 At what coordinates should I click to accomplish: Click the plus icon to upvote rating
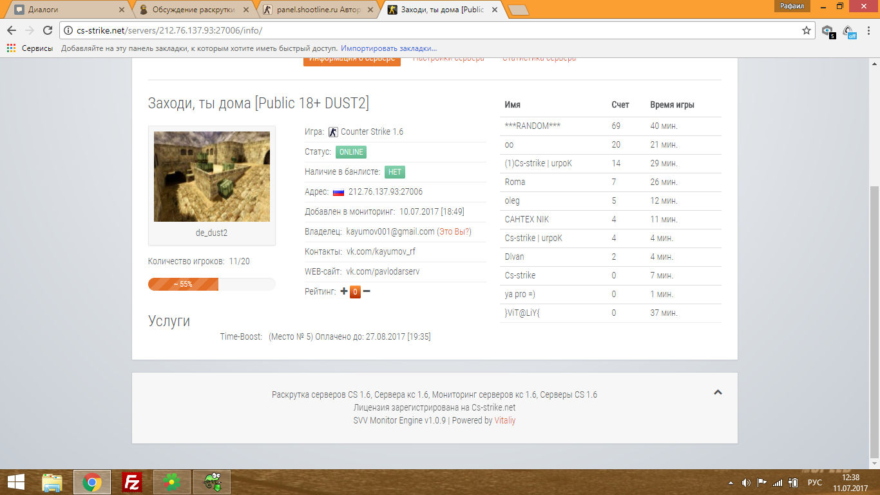344,291
